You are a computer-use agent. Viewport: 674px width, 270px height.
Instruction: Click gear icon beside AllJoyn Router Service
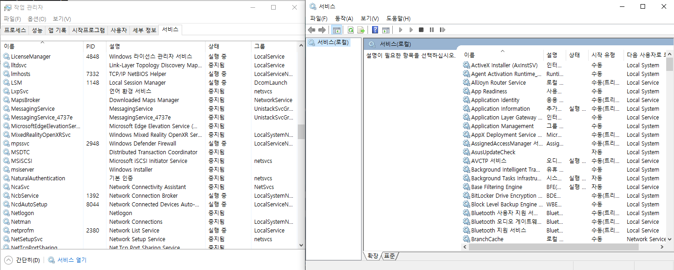click(467, 82)
